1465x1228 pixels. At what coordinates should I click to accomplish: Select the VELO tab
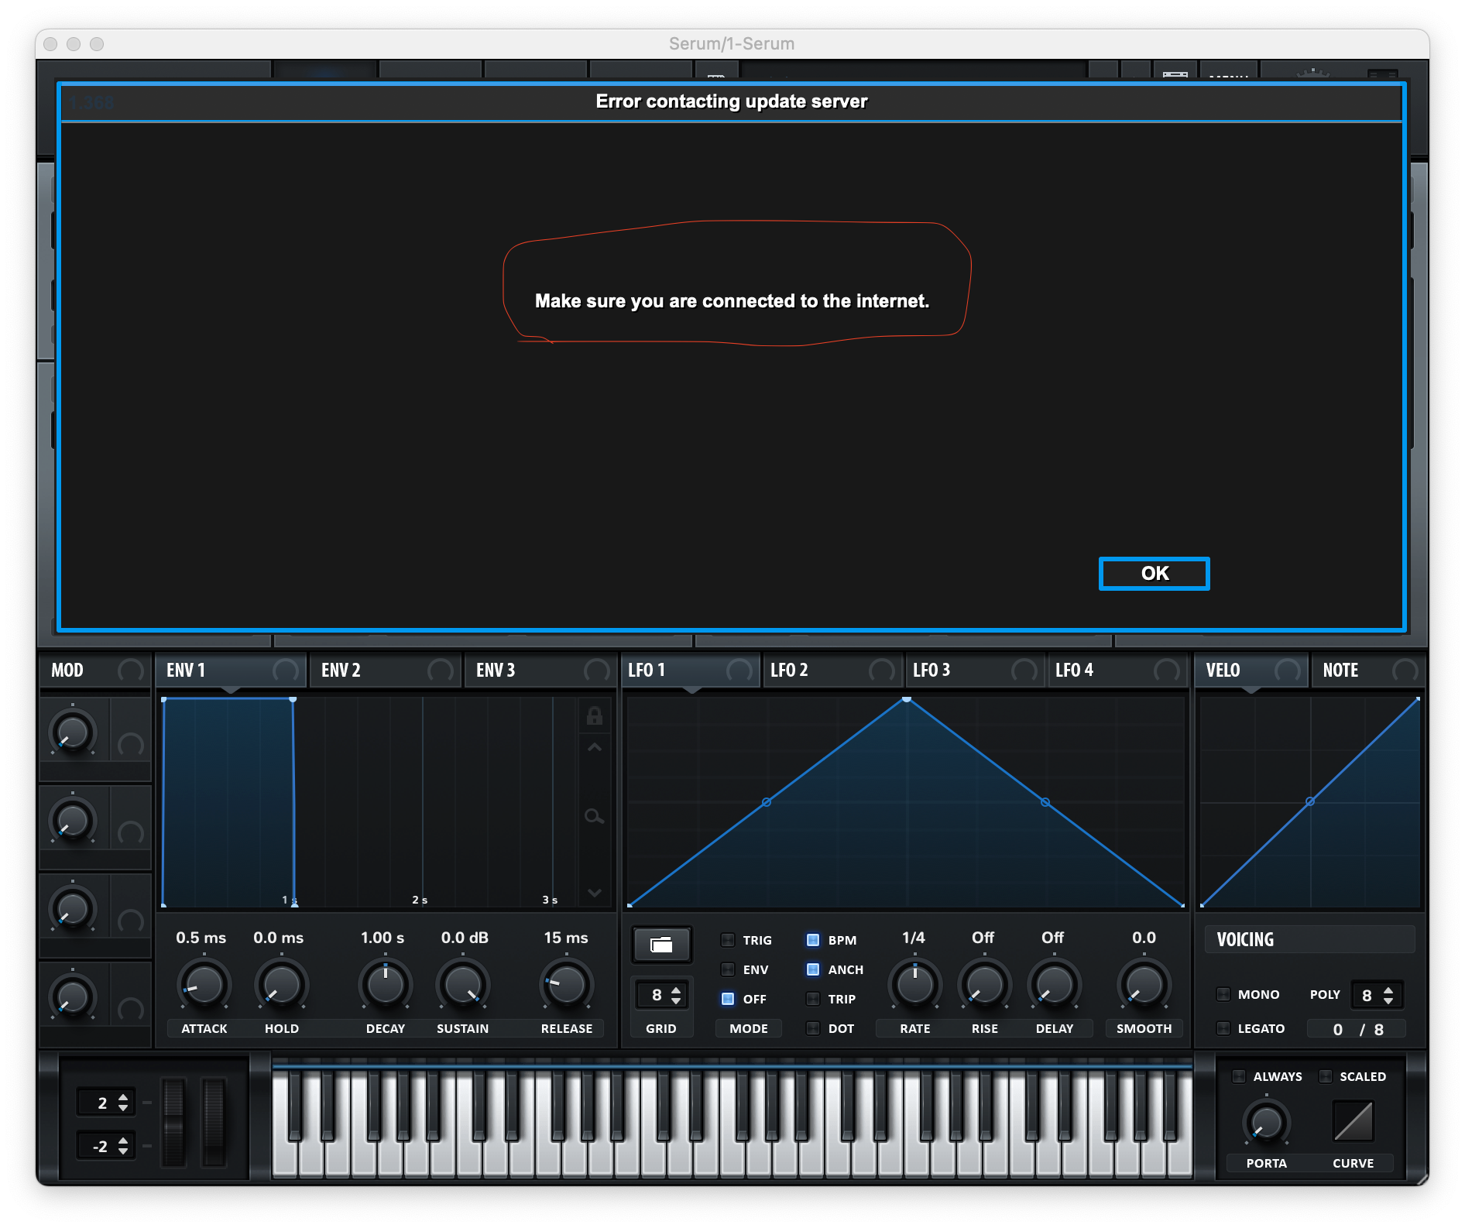click(1251, 671)
